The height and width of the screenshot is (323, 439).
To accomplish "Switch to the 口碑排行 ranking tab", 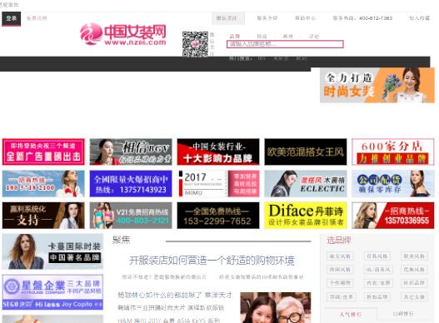I will (x=403, y=314).
